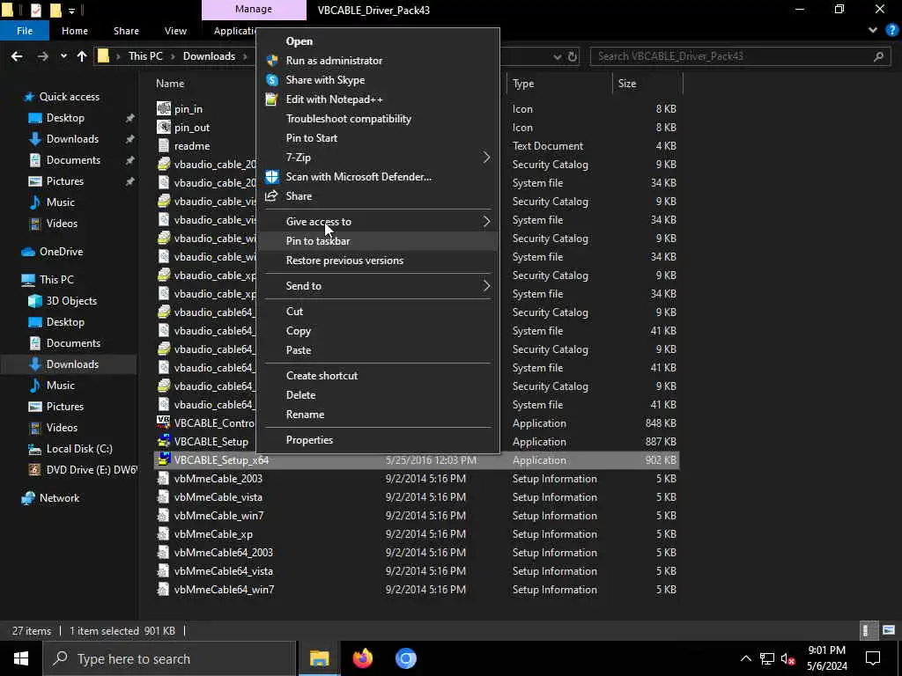
Task: Select Local Disk (C:) in sidebar
Action: 78,449
